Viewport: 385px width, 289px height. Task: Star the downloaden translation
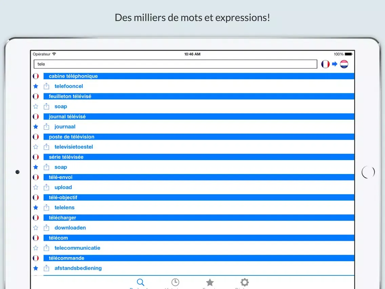point(36,228)
